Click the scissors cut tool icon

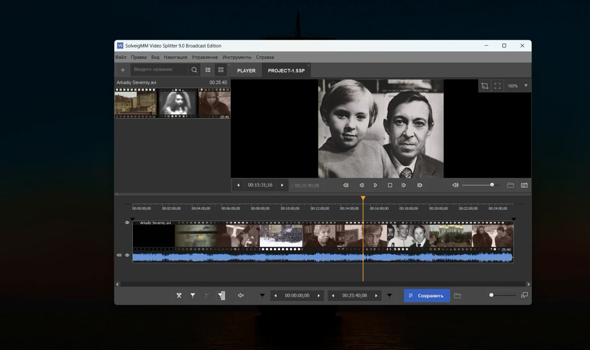coord(179,296)
